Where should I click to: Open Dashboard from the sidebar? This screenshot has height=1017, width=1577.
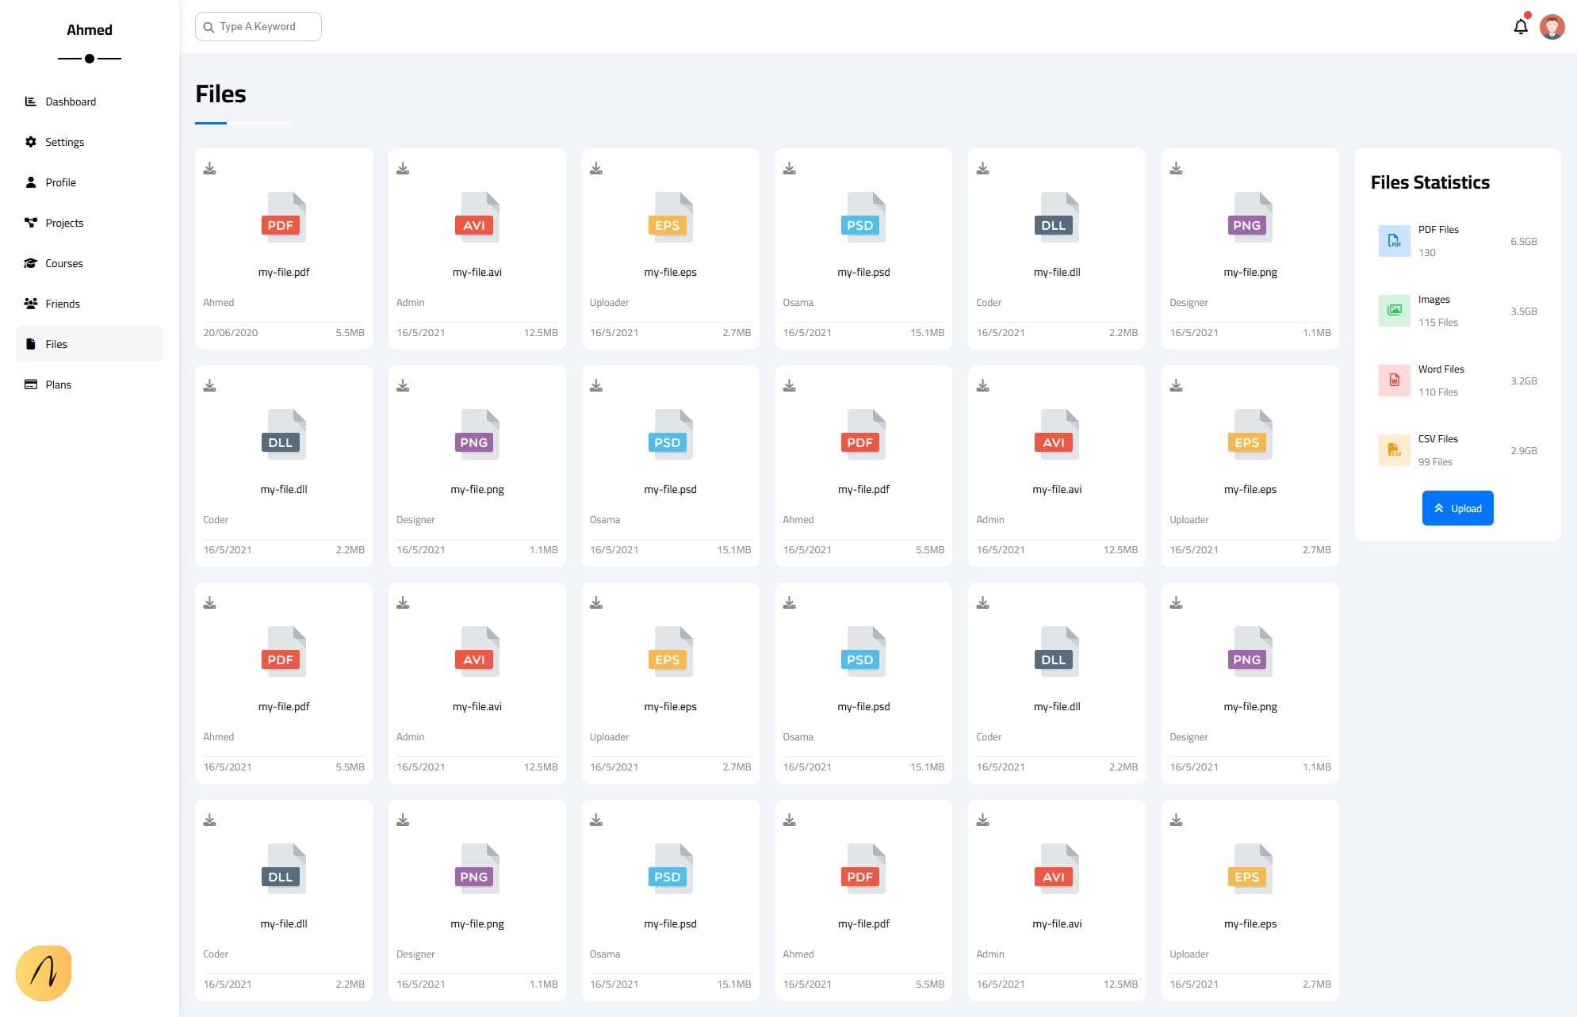tap(71, 101)
